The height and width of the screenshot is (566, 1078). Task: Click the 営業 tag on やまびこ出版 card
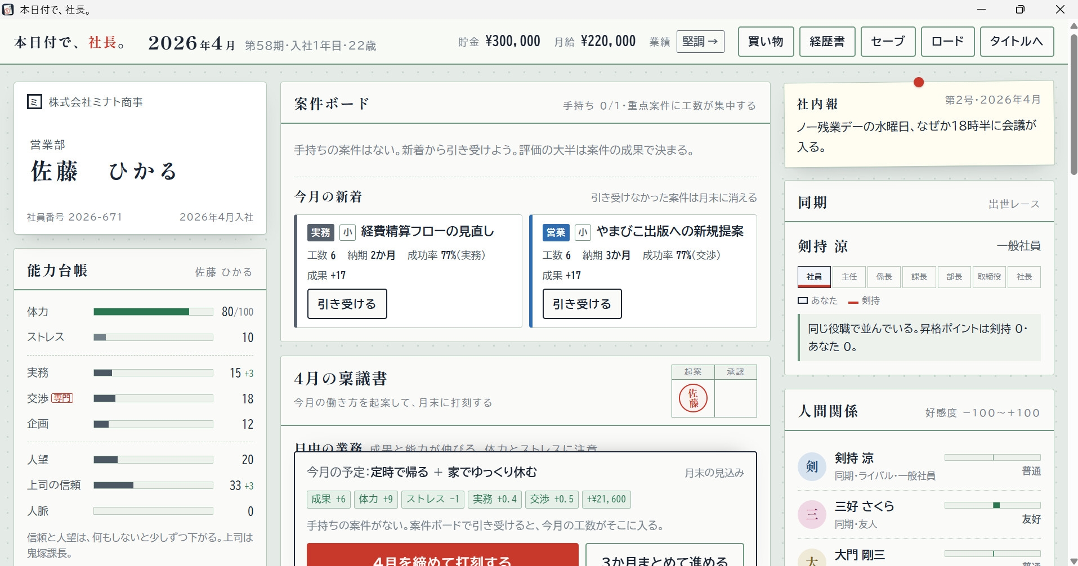pyautogui.click(x=556, y=232)
